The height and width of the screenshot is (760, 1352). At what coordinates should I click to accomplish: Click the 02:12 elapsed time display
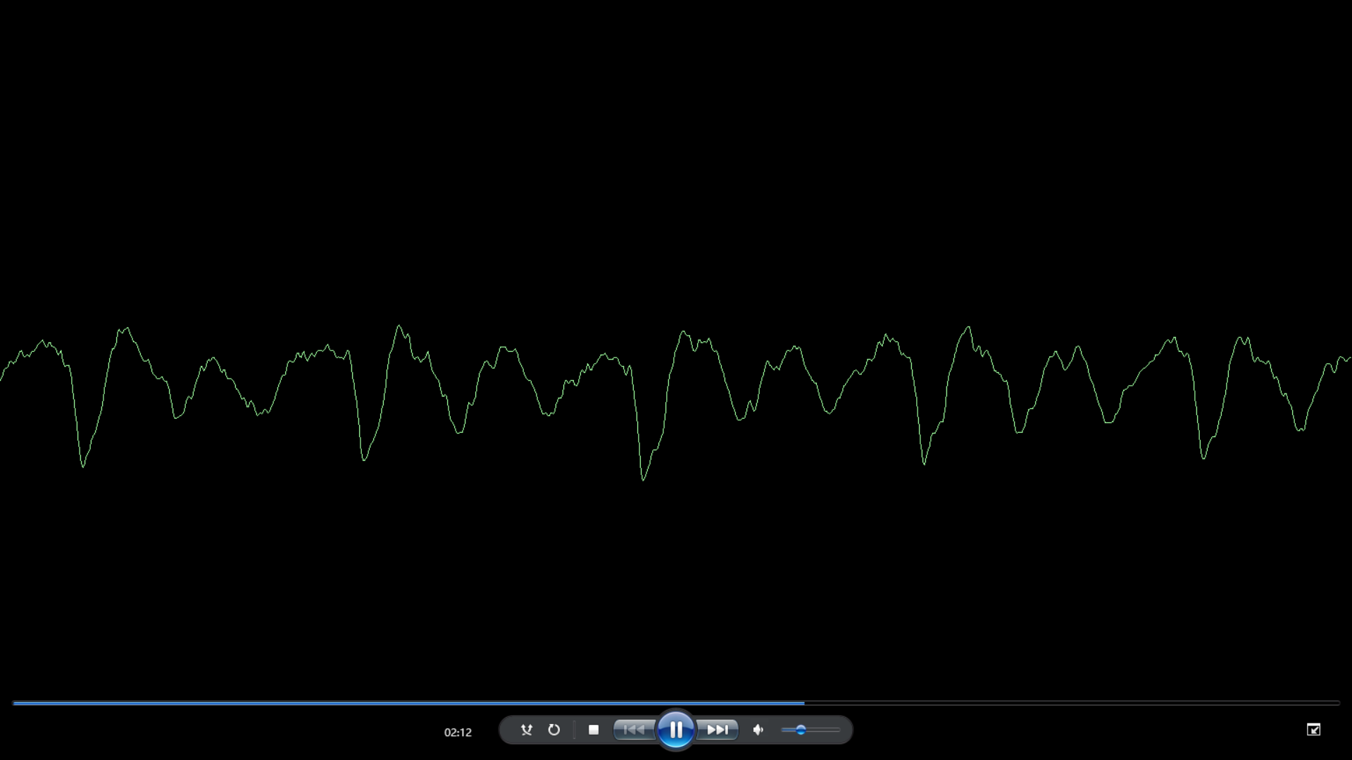[458, 732]
